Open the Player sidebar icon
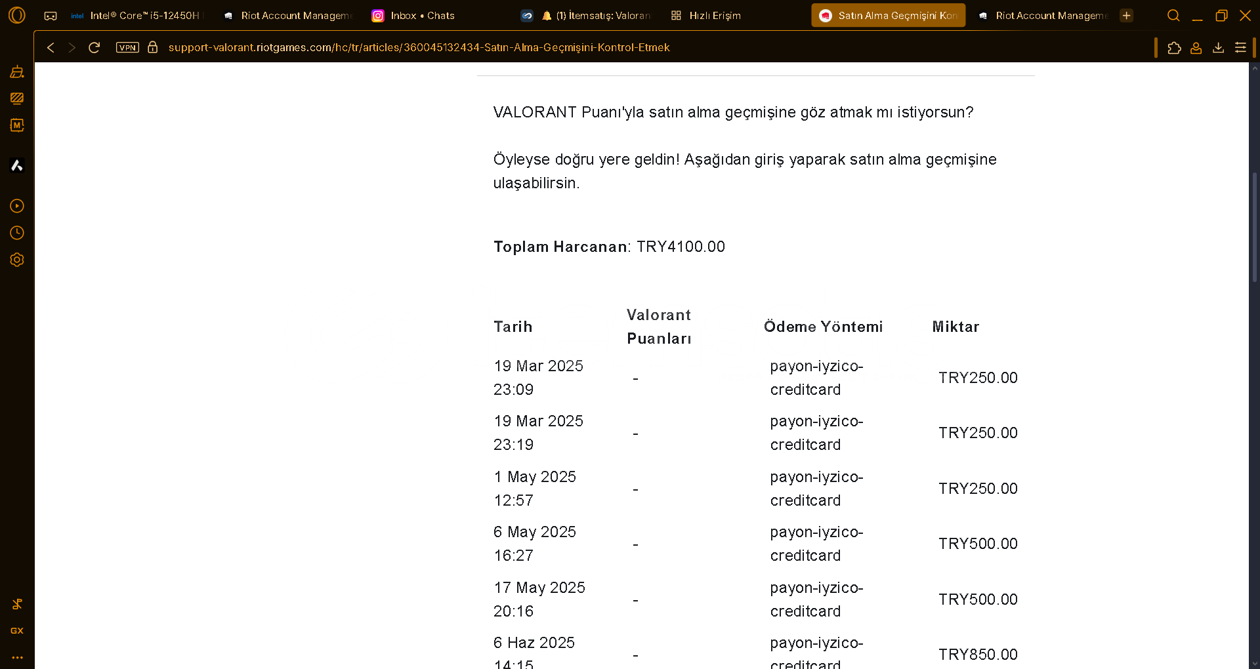1260x669 pixels. pos(17,206)
